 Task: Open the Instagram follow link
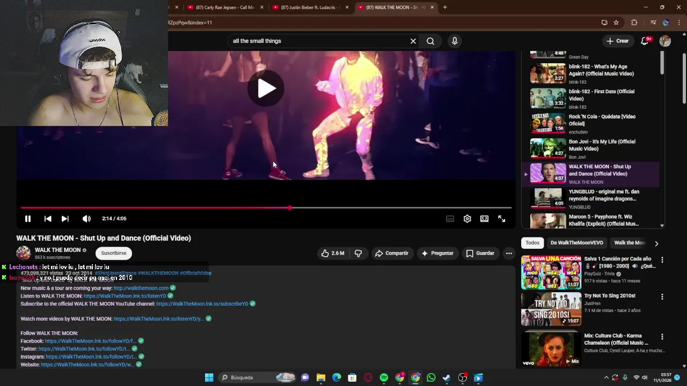point(91,357)
